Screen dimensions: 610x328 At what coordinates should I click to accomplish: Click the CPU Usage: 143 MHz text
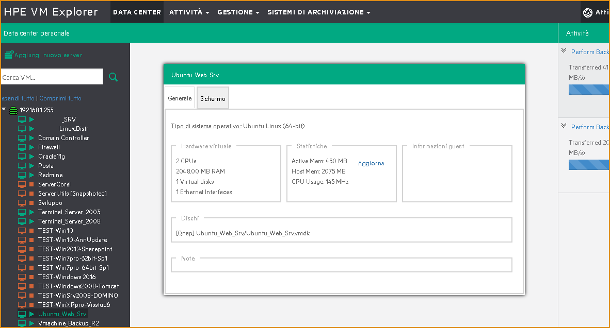pyautogui.click(x=320, y=182)
